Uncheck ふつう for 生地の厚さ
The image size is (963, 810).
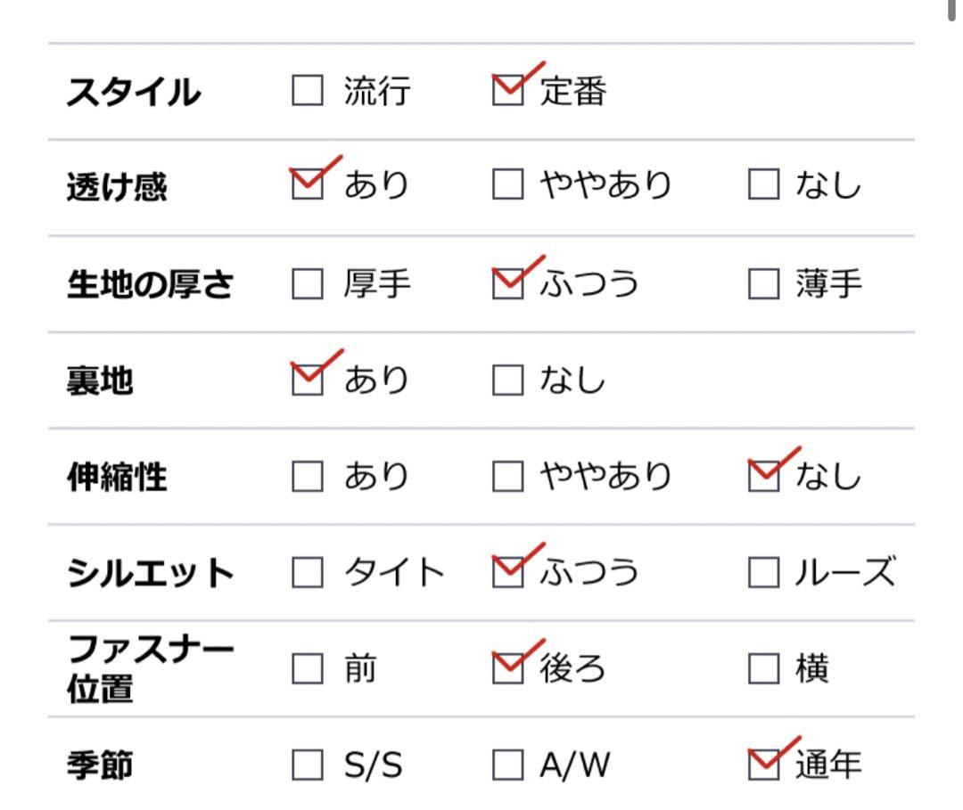pos(508,283)
